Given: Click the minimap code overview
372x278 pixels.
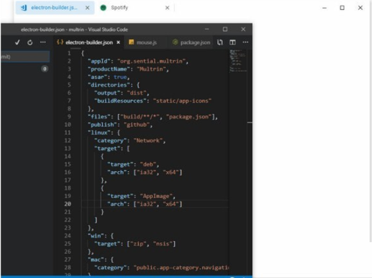Looking at the screenshot, I should click(x=238, y=61).
